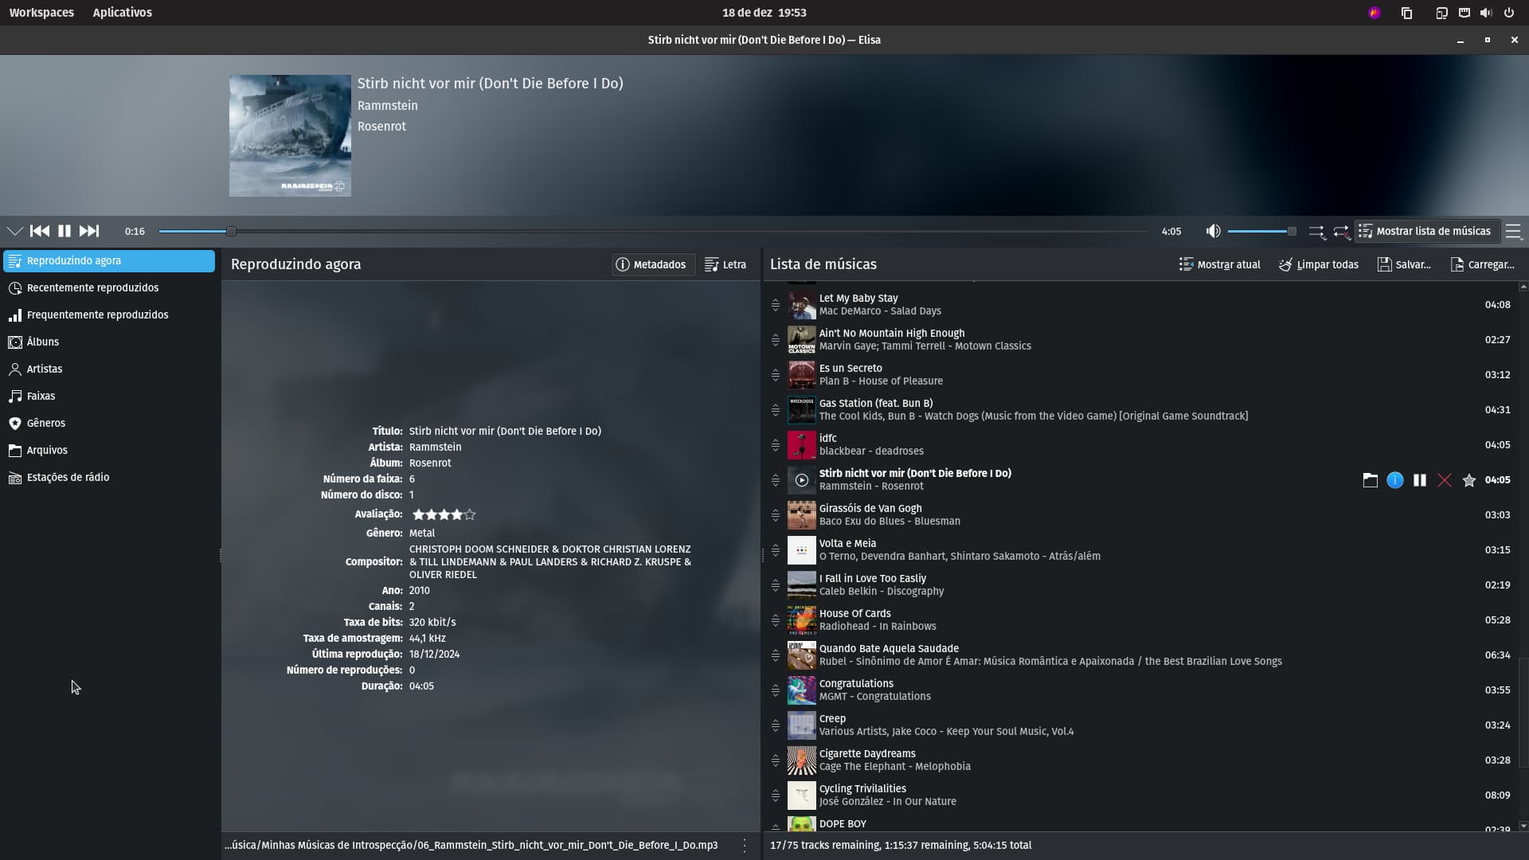This screenshot has width=1529, height=860.
Task: Open three-dot menu next to file path
Action: [x=745, y=846]
